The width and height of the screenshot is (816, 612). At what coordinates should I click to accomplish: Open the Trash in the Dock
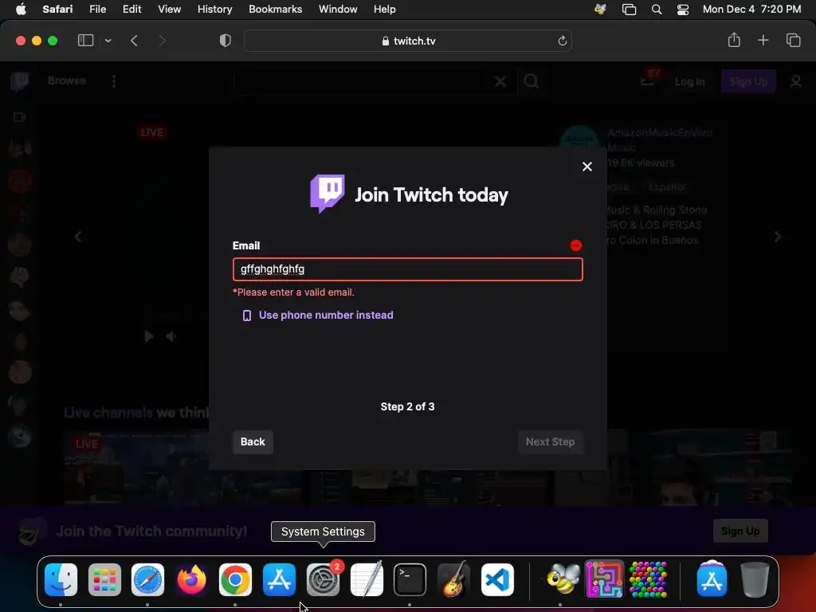(755, 579)
